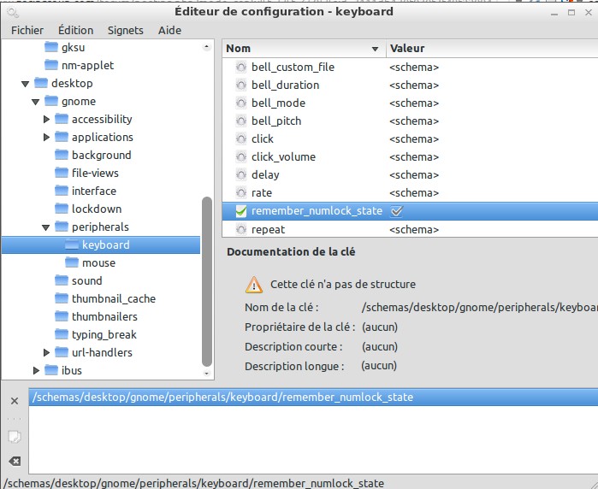Screen dimensions: 598x489
Task: Open the Signets menu
Action: click(x=126, y=30)
